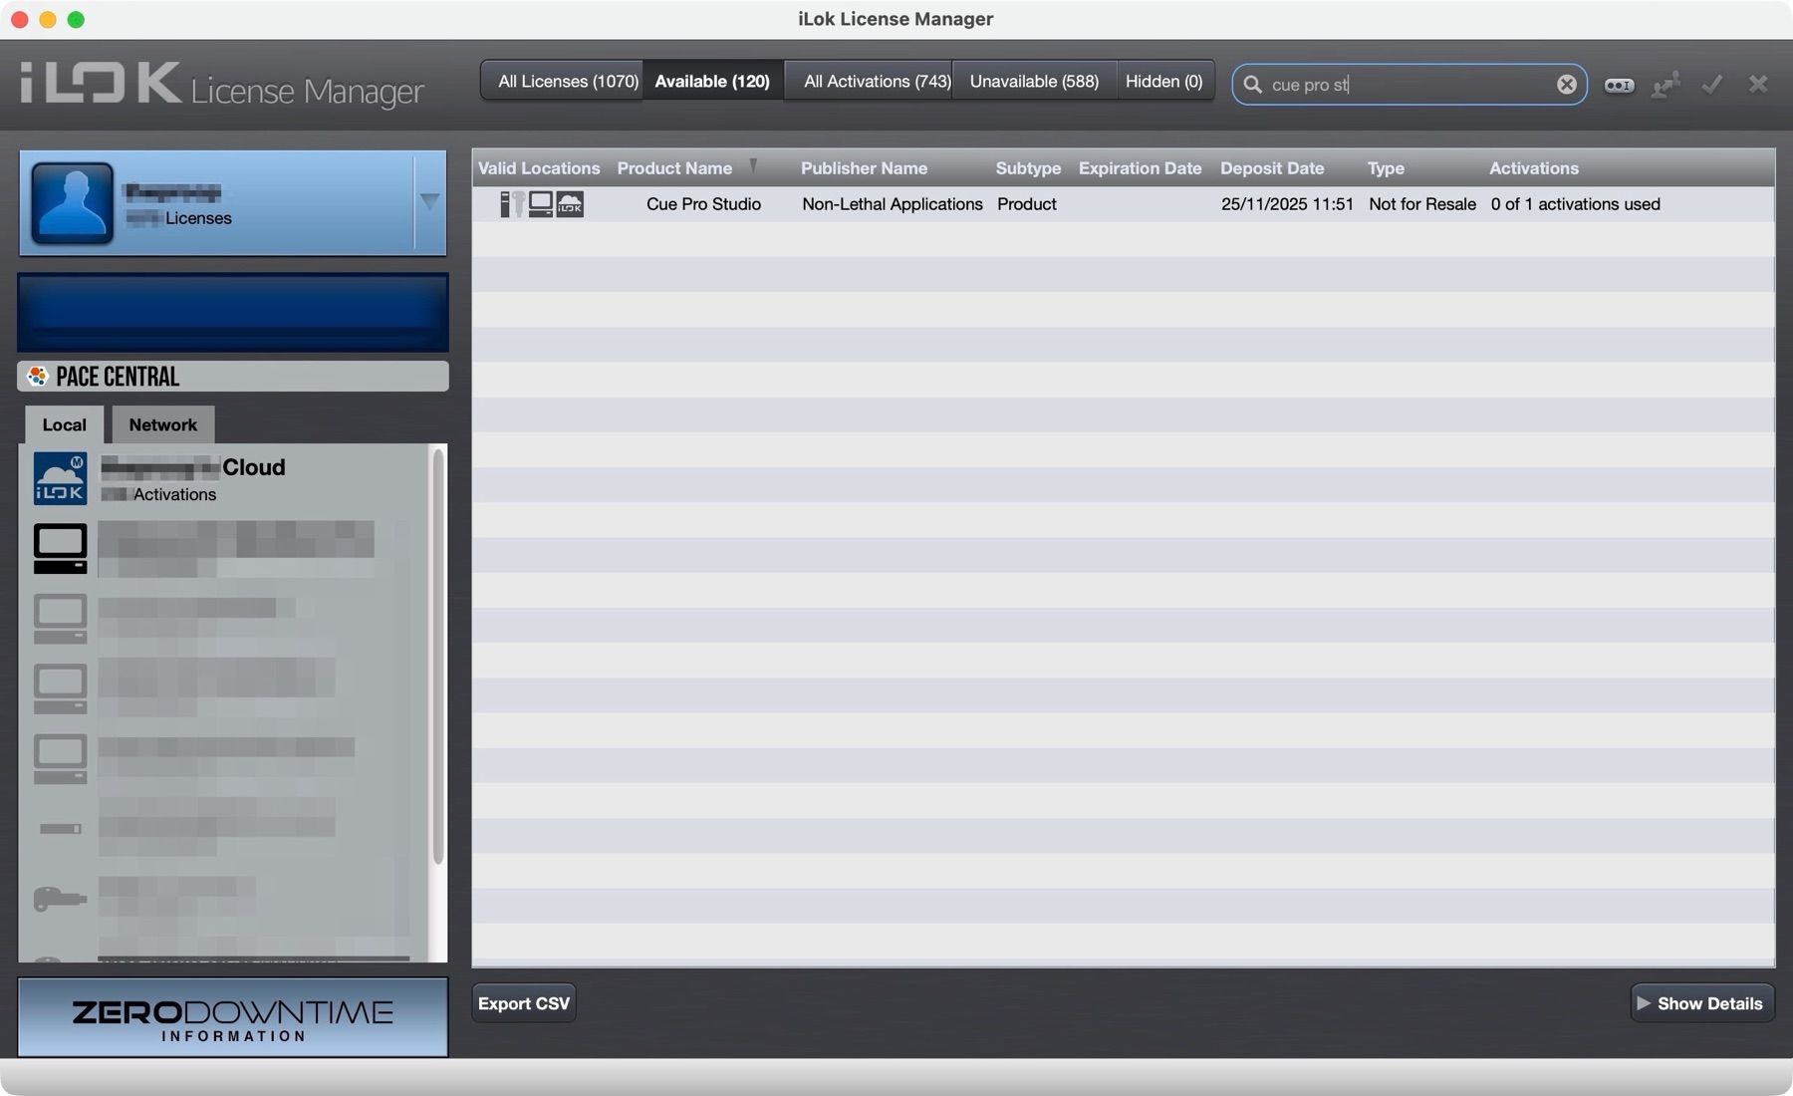Switch to the Local tab

click(x=65, y=424)
